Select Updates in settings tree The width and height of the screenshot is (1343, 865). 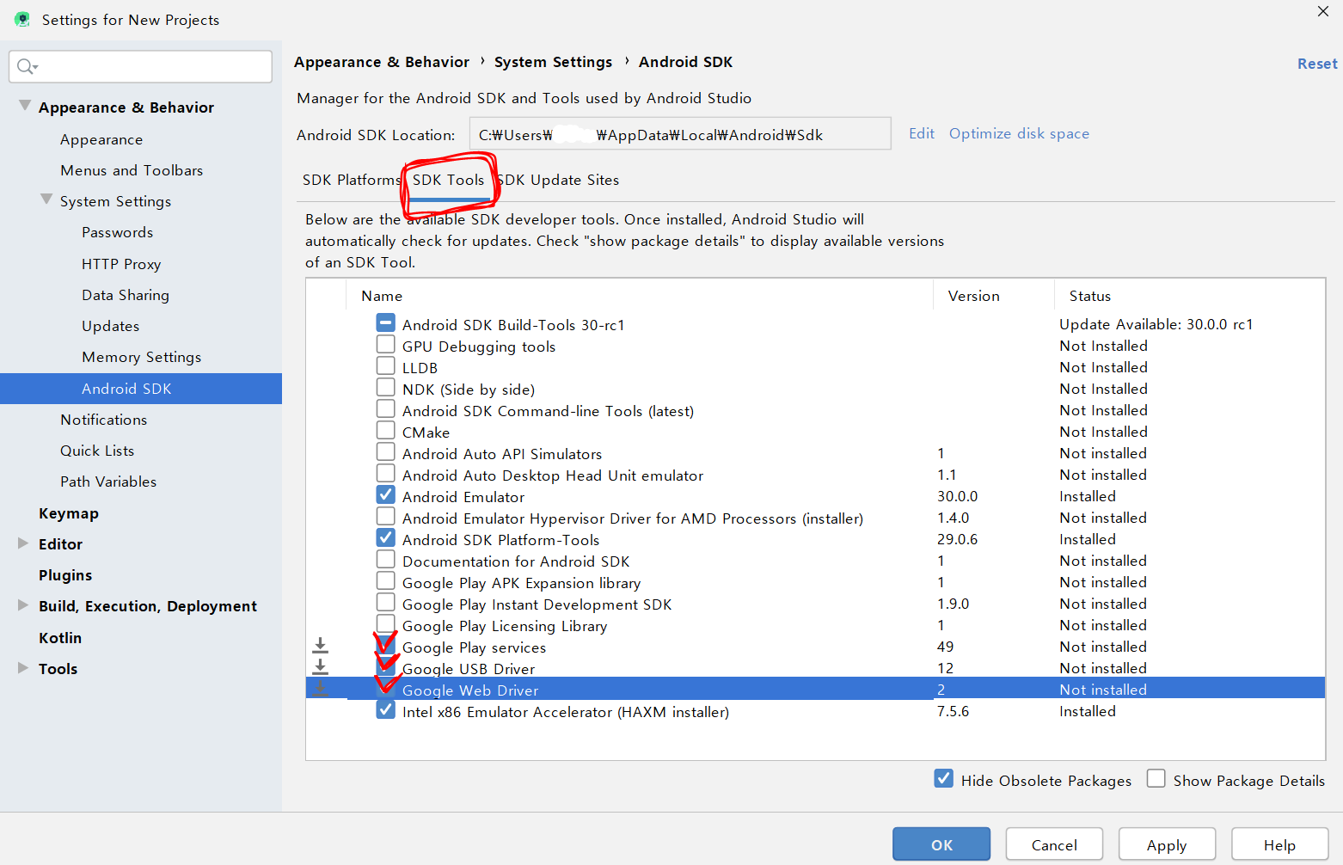pyautogui.click(x=110, y=326)
